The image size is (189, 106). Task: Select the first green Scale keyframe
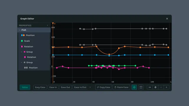89,66
